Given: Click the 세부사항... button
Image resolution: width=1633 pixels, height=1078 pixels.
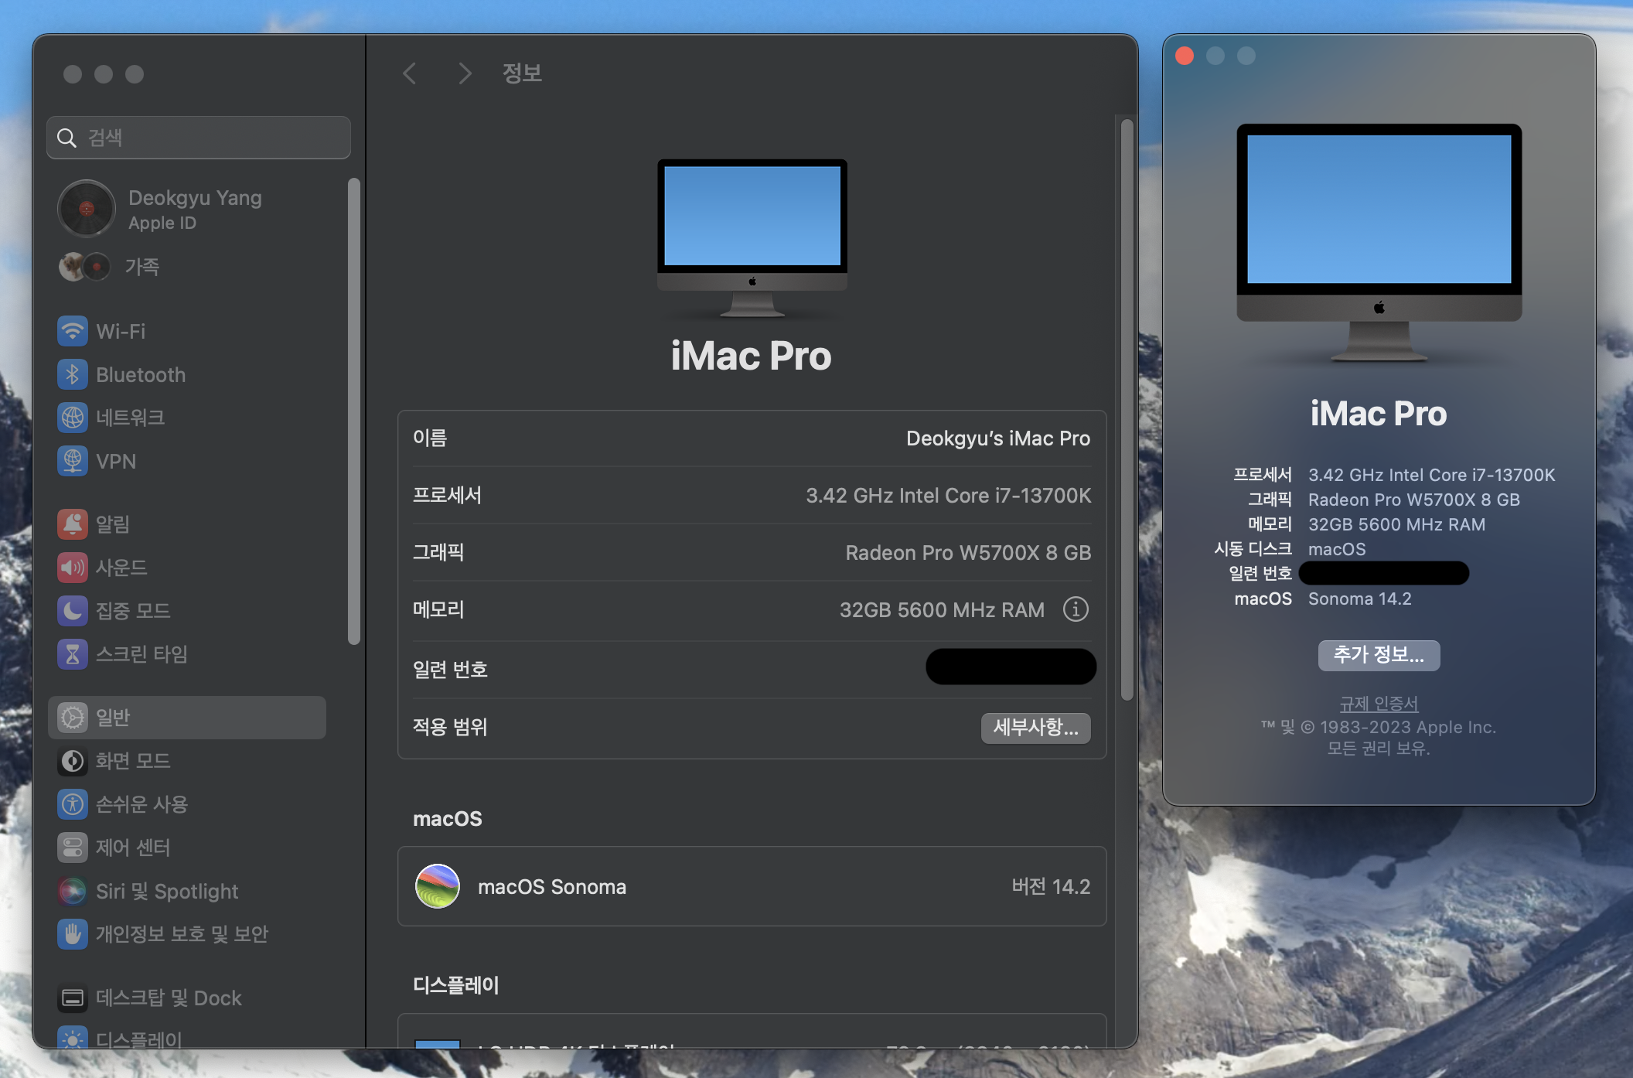Looking at the screenshot, I should [1035, 728].
